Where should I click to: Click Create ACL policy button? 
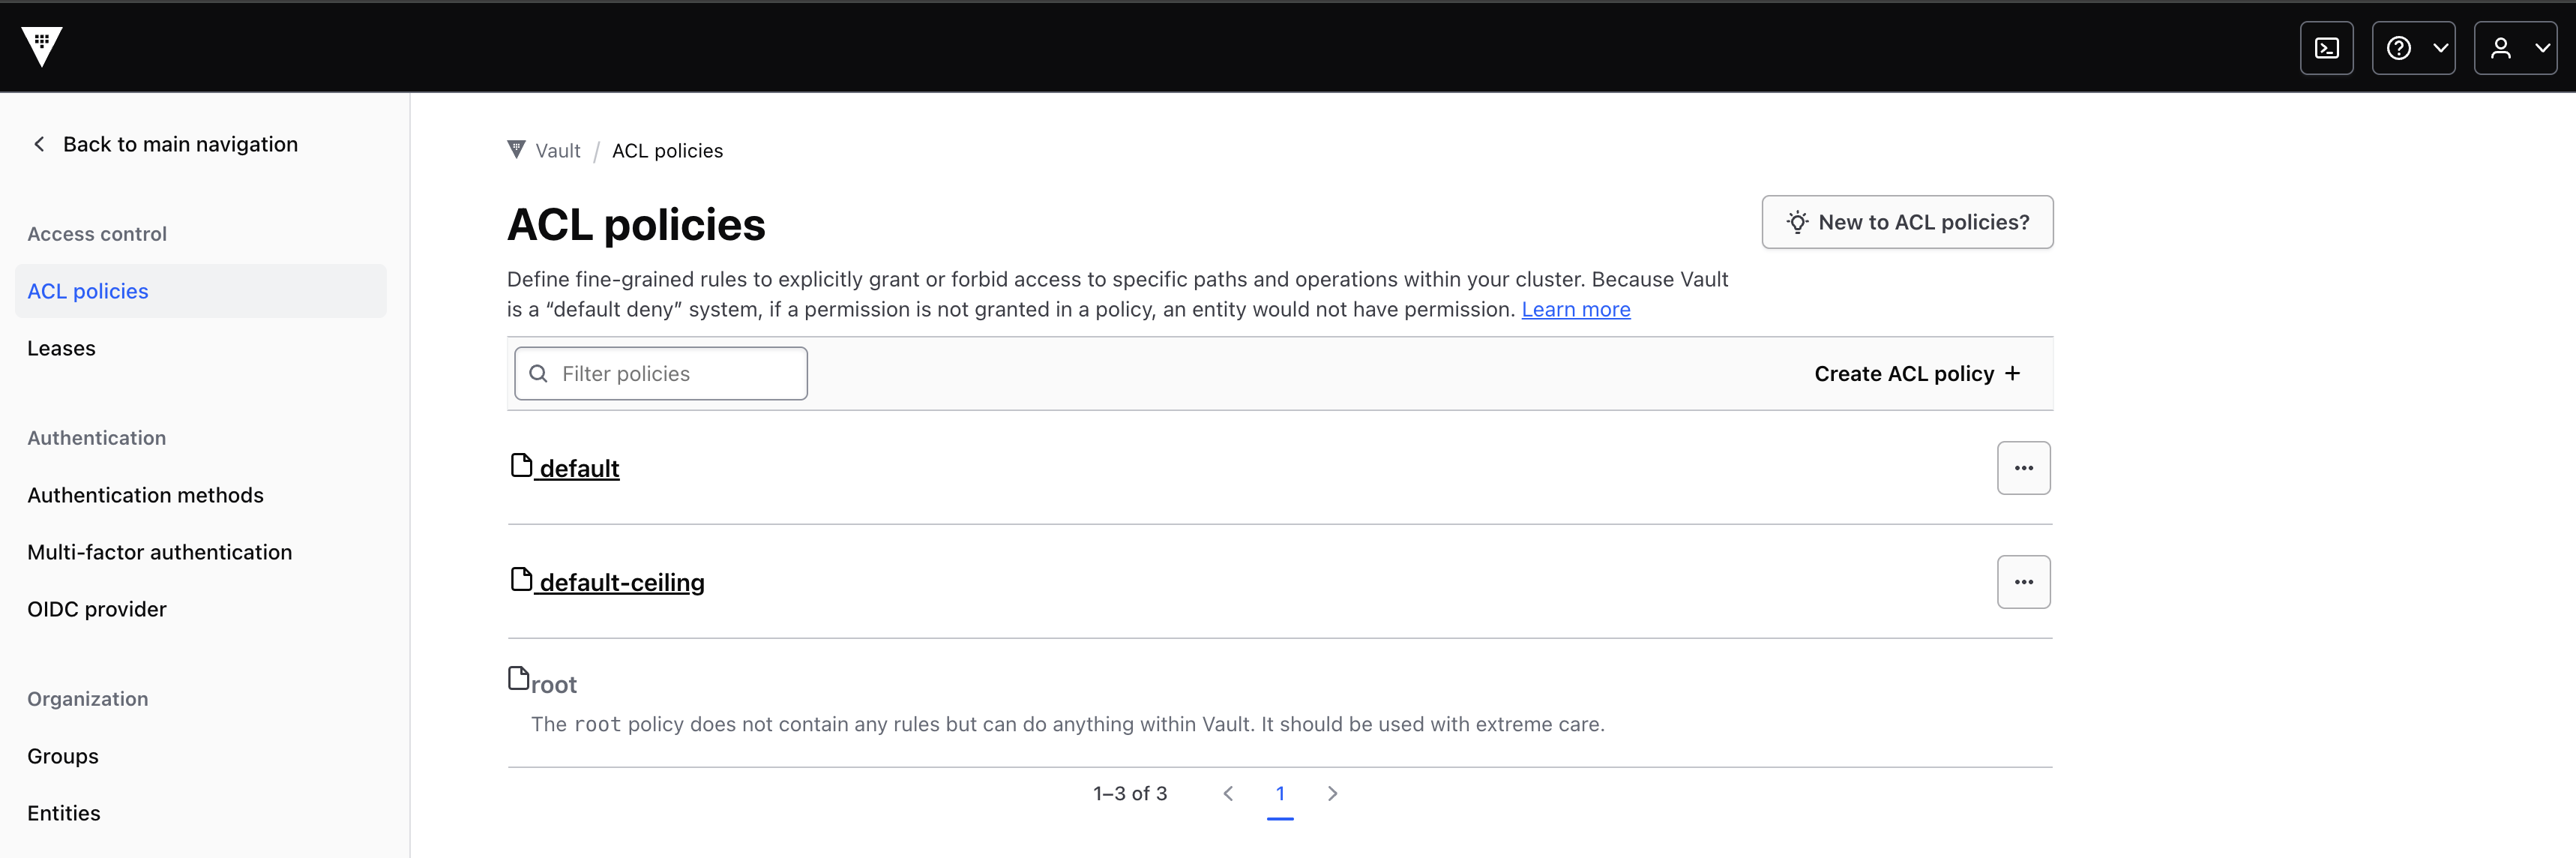tap(1917, 374)
